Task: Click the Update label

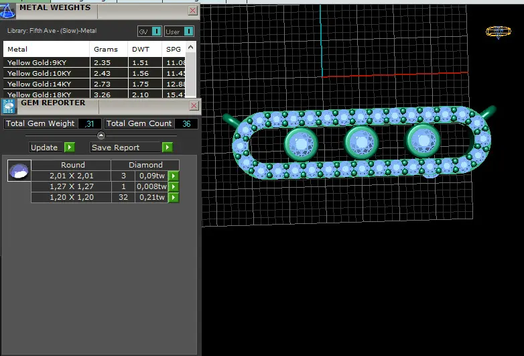Action: coord(44,147)
